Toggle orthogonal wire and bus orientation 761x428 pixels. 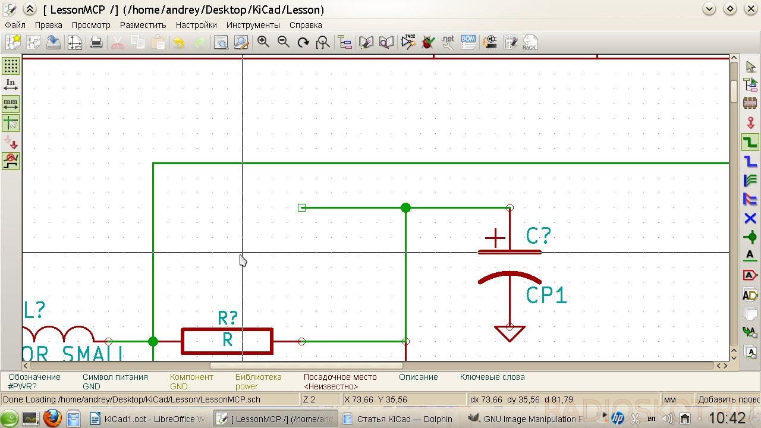tap(11, 161)
